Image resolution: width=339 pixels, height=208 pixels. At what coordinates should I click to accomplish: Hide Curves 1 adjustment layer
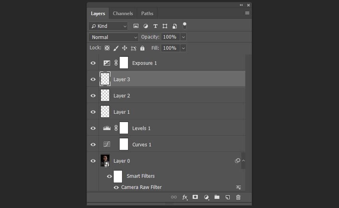pos(93,144)
